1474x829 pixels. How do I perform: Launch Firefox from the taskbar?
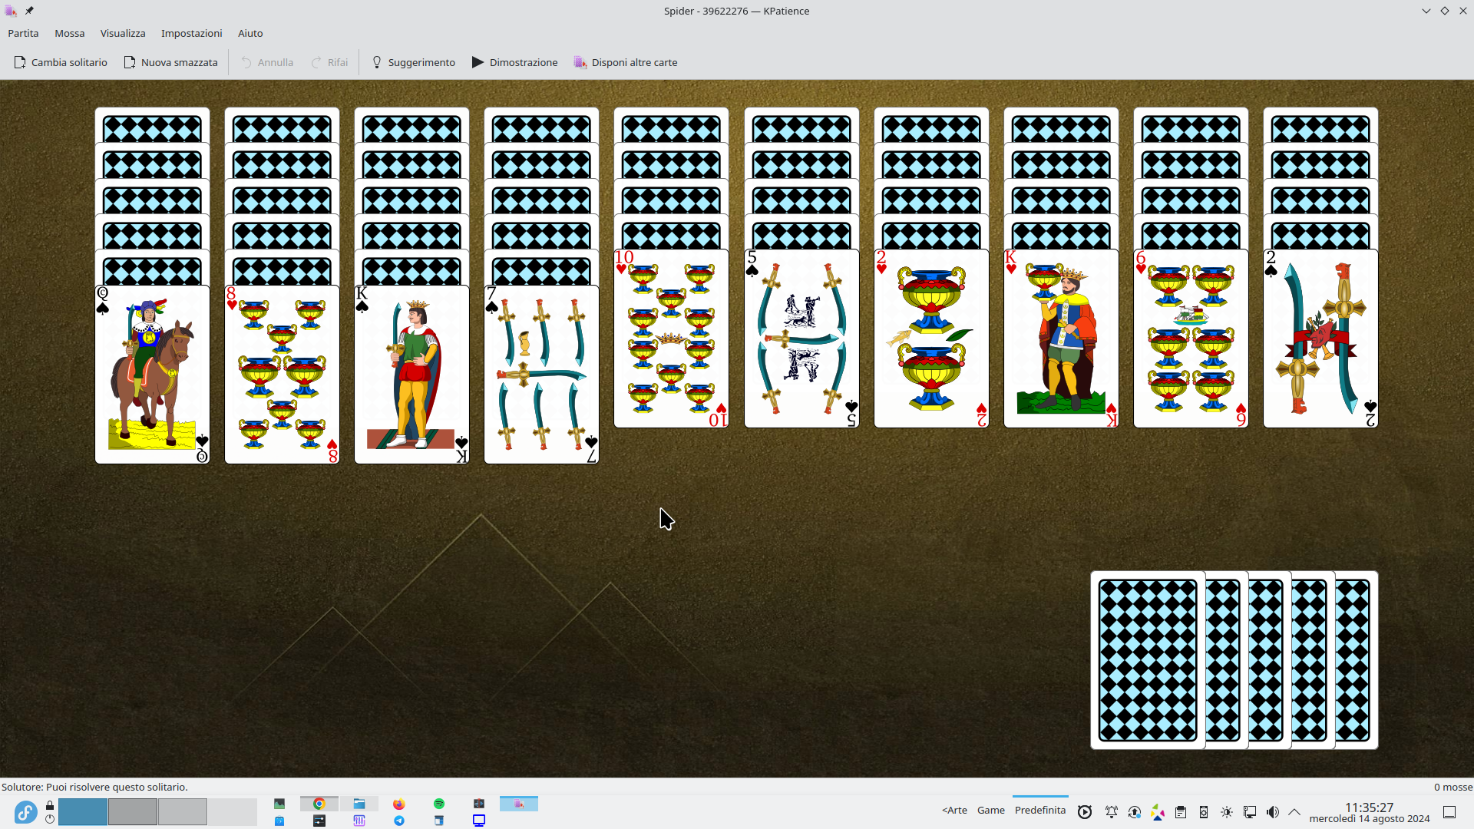point(399,804)
